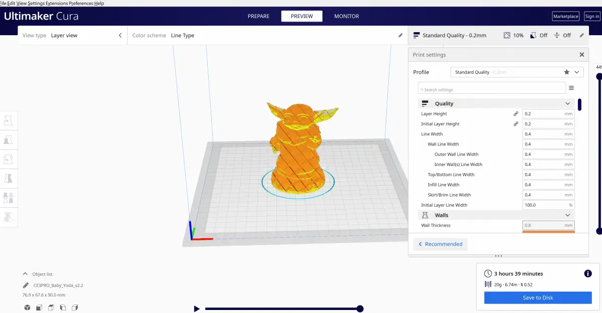Image resolution: width=602 pixels, height=313 pixels.
Task: Collapse the Quality settings section
Action: (x=567, y=103)
